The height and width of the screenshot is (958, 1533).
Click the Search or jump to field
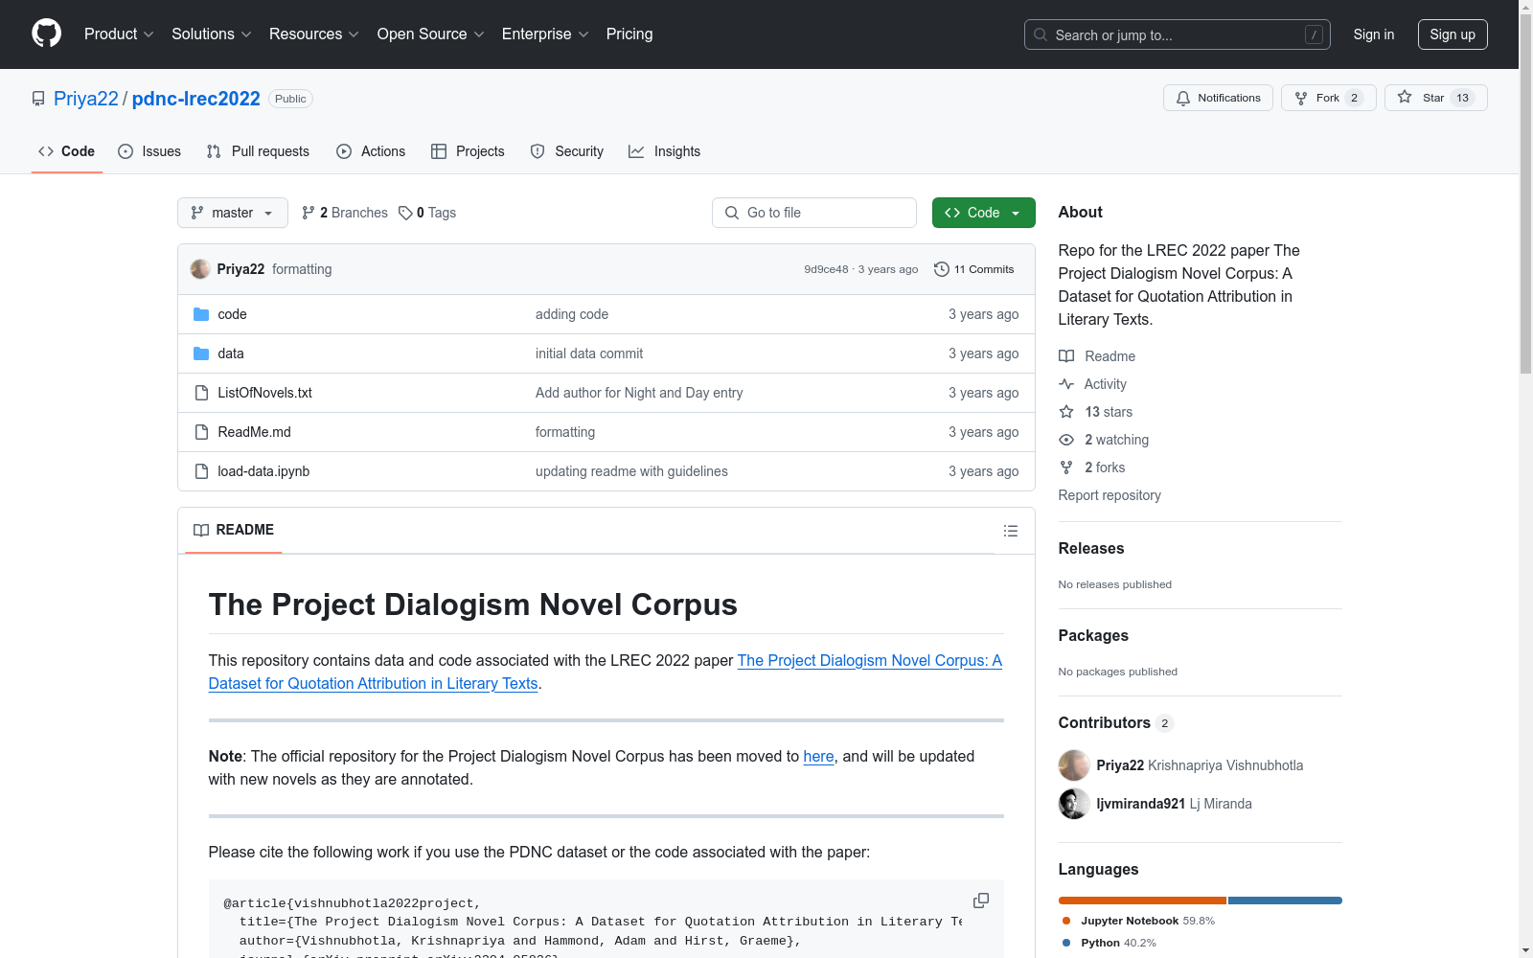[1178, 34]
